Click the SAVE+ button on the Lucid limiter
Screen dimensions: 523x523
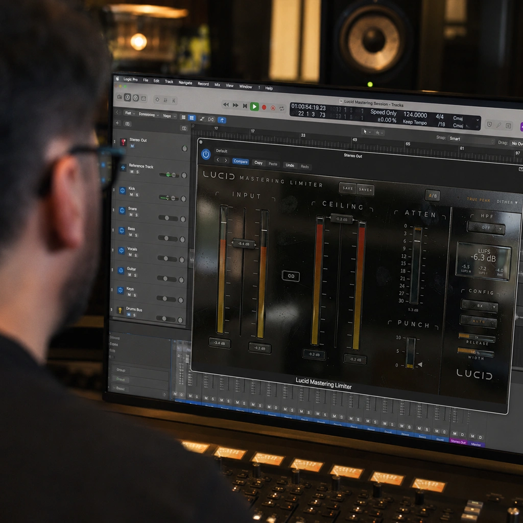pos(365,189)
